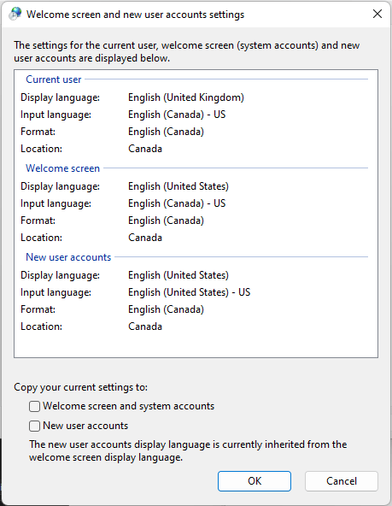Viewport: 392px width, 506px height.
Task: Click Current user's Input language value
Action: pyautogui.click(x=177, y=115)
